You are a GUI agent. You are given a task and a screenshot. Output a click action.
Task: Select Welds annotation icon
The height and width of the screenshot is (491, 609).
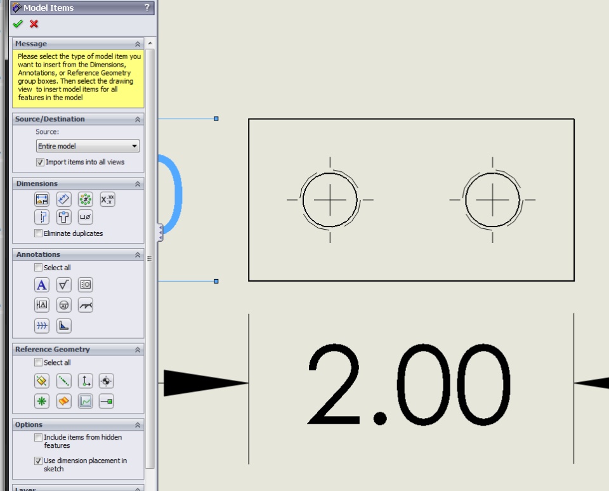(86, 305)
